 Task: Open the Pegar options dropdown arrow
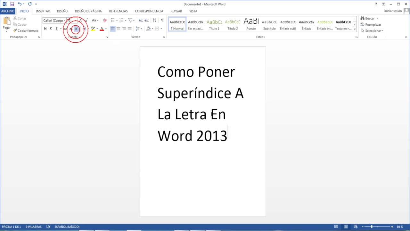pos(7,31)
